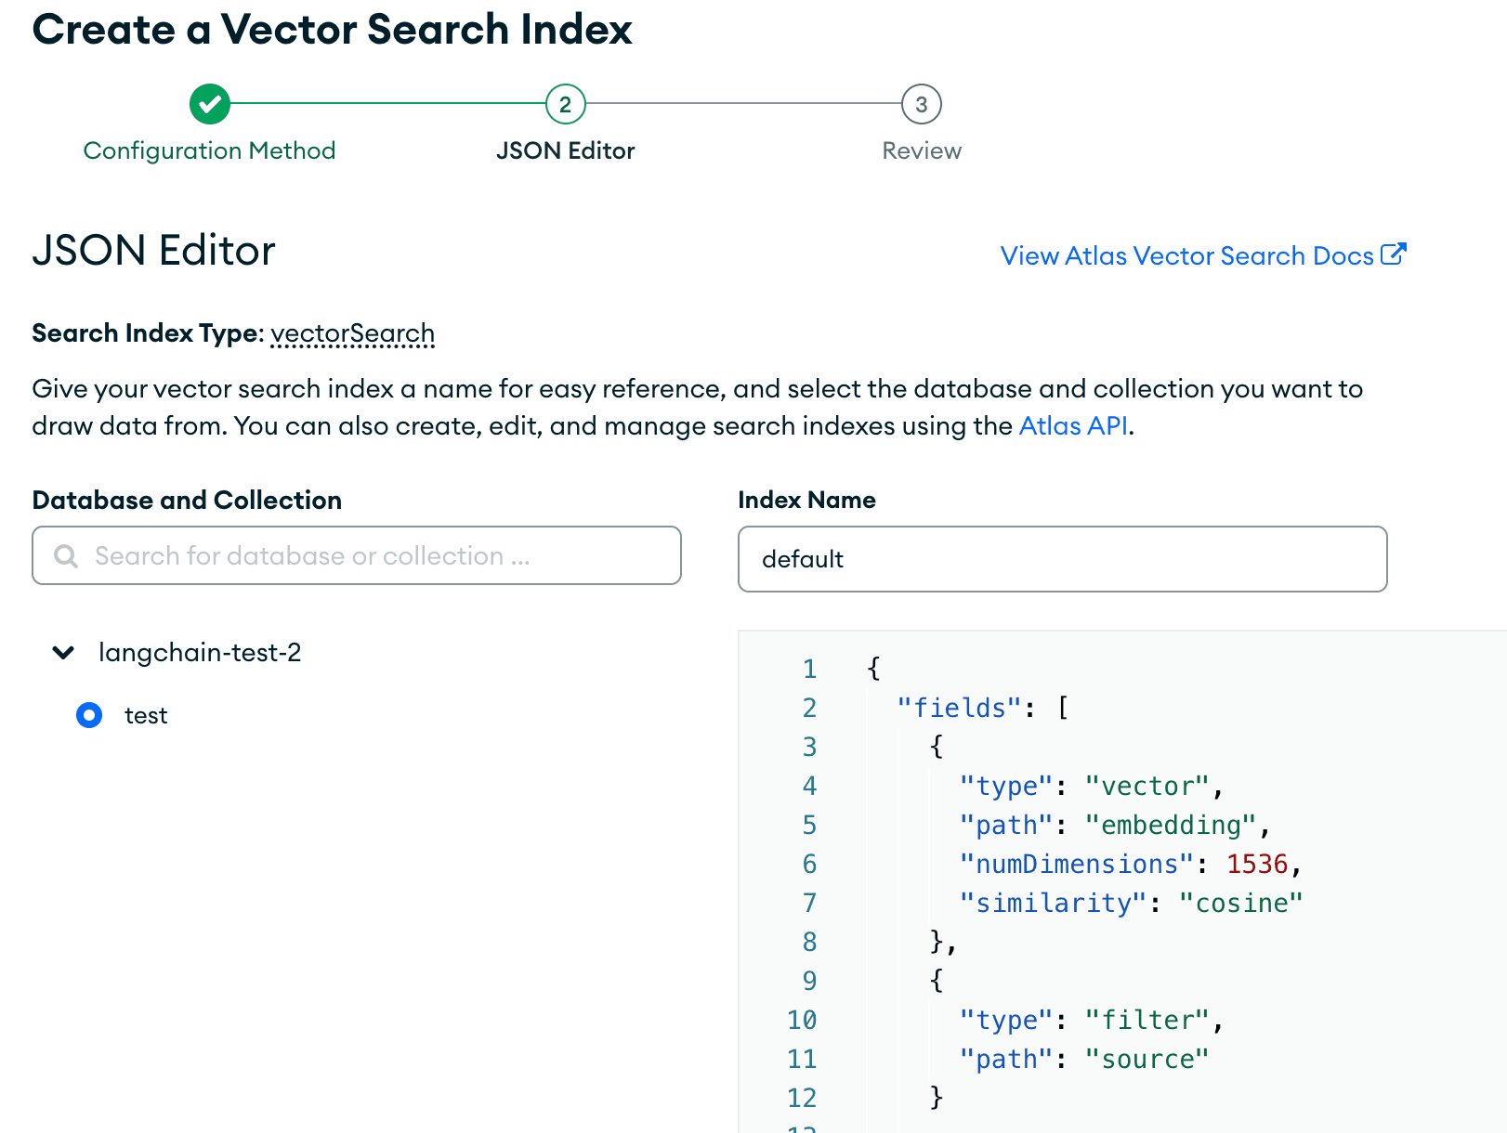
Task: Click the cosine similarity value in JSON
Action: point(1243,902)
